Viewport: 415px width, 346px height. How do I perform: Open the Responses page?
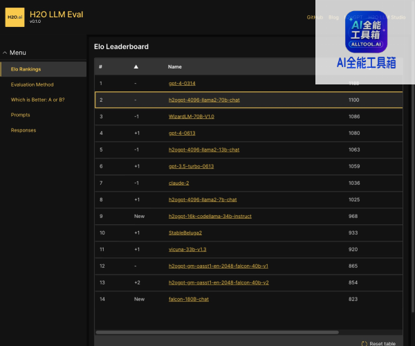(24, 130)
